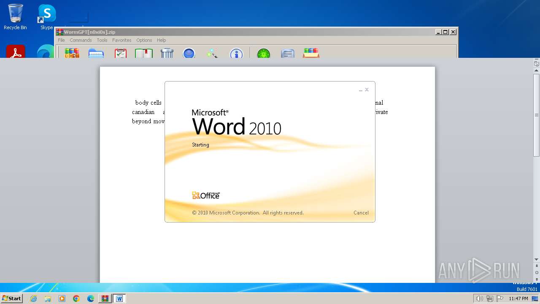Screen dimensions: 540x304
Task: Click the View book icon in WinRAR
Action: pyautogui.click(x=143, y=53)
